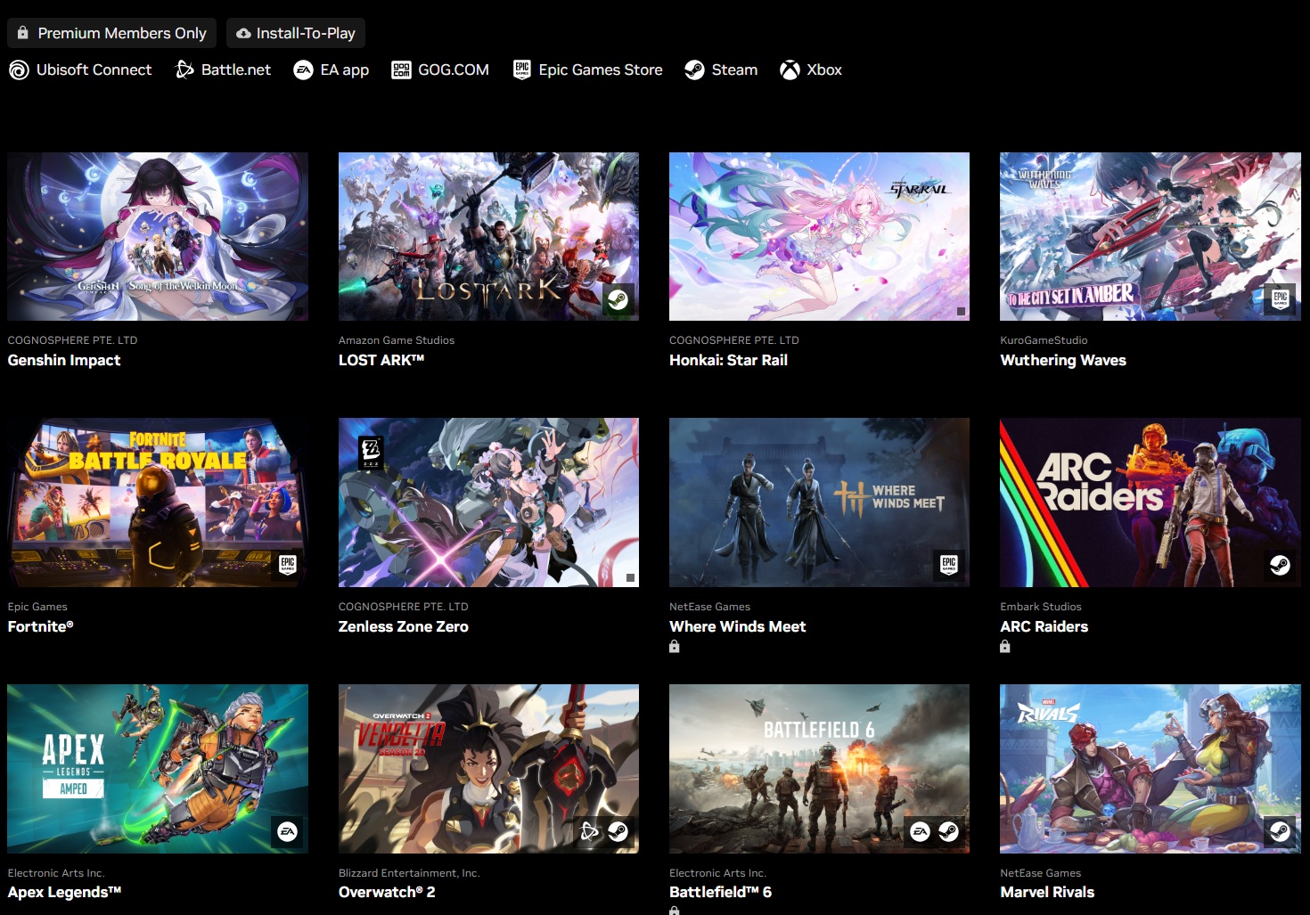Open the Zenless Zone Zero thumbnail
1310x915 pixels.
(488, 502)
